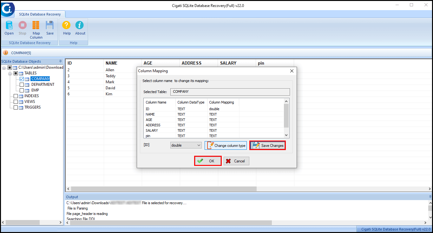
Task: Click the Save toolbar icon
Action: 50,25
